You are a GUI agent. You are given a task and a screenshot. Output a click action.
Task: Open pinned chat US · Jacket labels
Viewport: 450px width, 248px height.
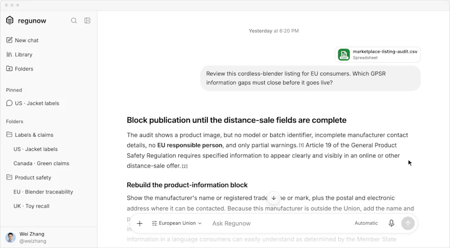tap(33, 104)
